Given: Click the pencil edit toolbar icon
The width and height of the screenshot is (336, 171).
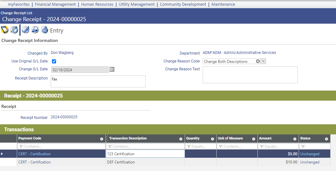Looking at the screenshot, I should pyautogui.click(x=14, y=30).
